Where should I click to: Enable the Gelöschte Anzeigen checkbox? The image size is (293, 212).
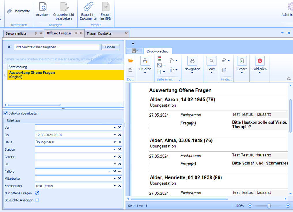click(37, 200)
